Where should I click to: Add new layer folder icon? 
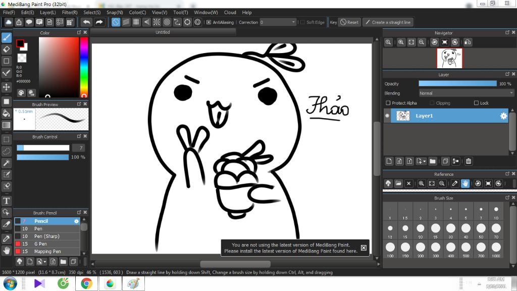click(x=433, y=161)
